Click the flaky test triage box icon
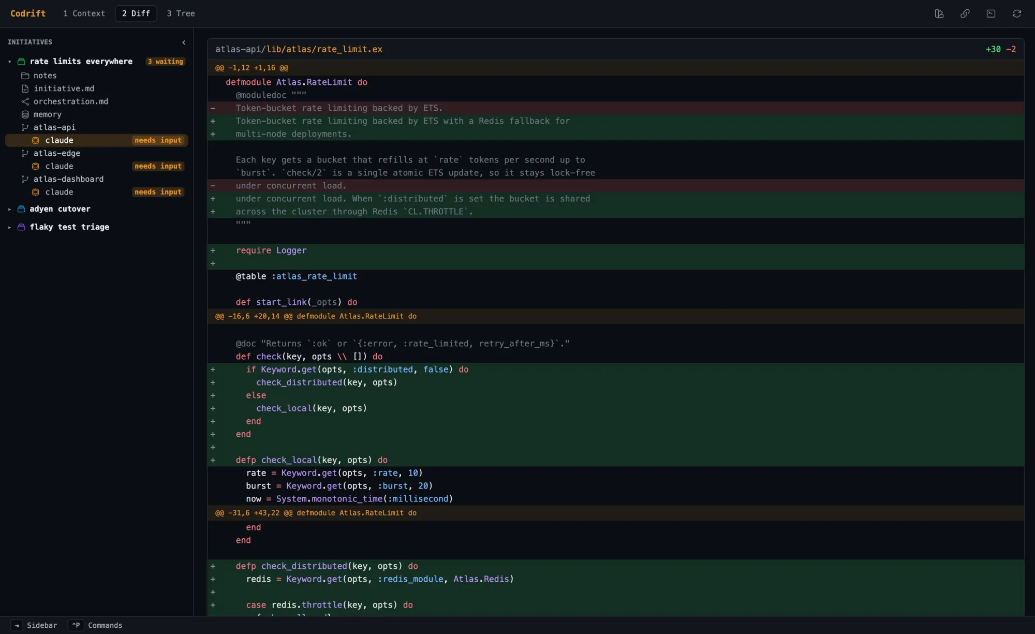Viewport: 1035px width, 634px height. pyautogui.click(x=21, y=227)
